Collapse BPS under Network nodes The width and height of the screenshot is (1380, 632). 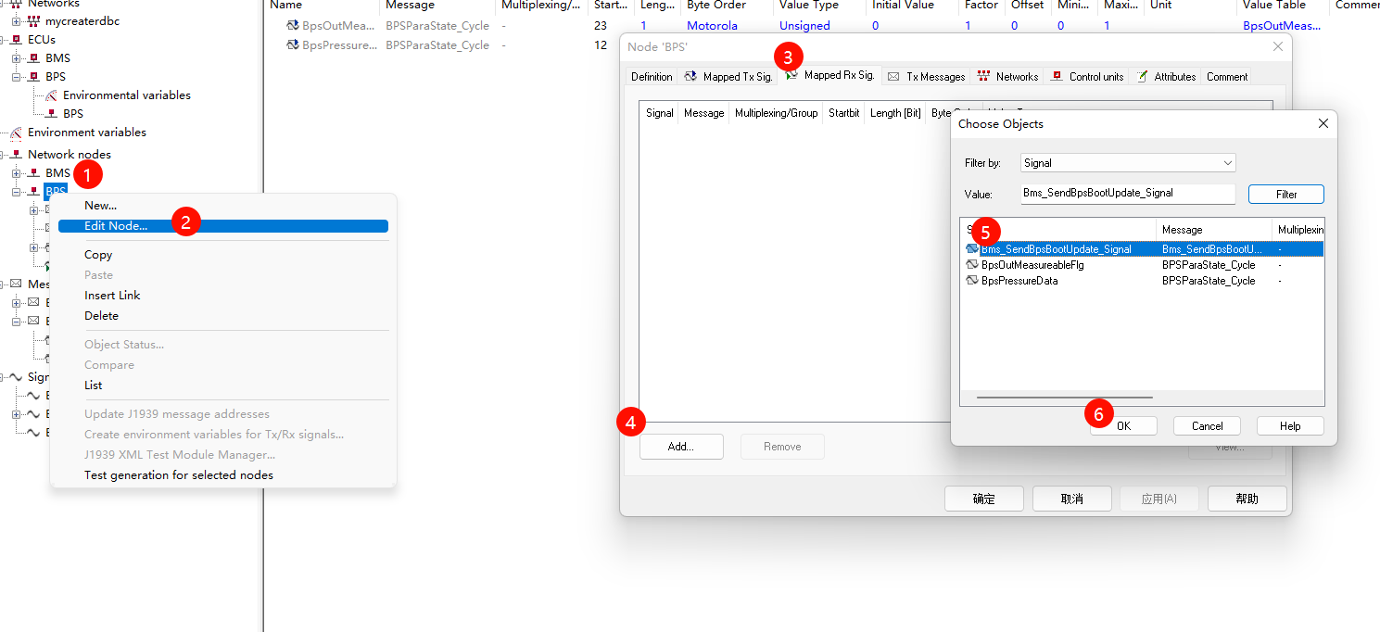(x=16, y=192)
